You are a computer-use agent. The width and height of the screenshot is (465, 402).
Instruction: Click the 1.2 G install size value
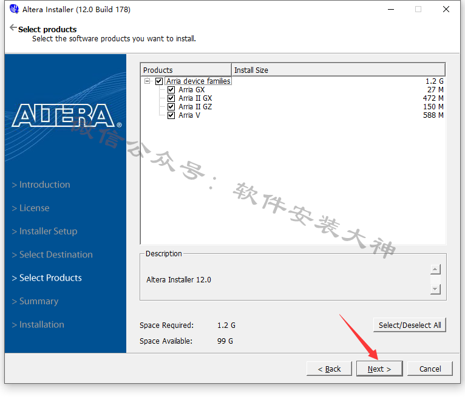pos(435,81)
